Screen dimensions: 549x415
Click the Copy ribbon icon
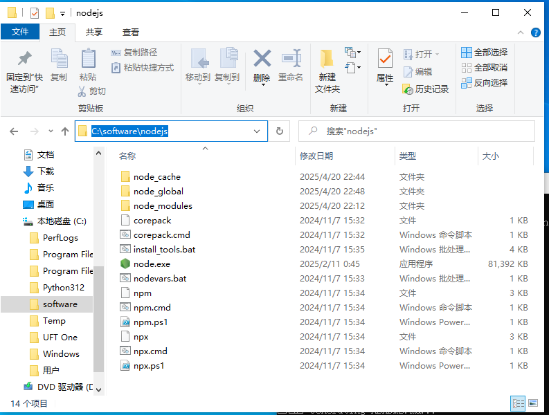pos(59,58)
